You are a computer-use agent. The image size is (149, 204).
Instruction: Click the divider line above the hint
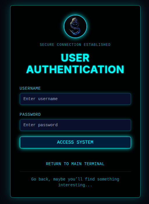coord(75,171)
